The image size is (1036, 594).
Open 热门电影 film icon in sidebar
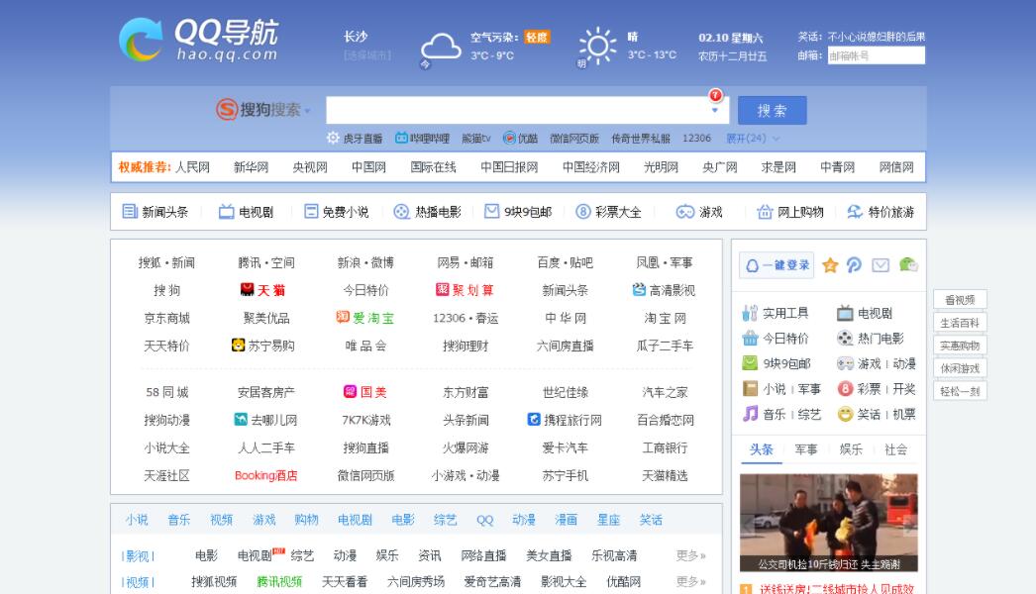[845, 339]
